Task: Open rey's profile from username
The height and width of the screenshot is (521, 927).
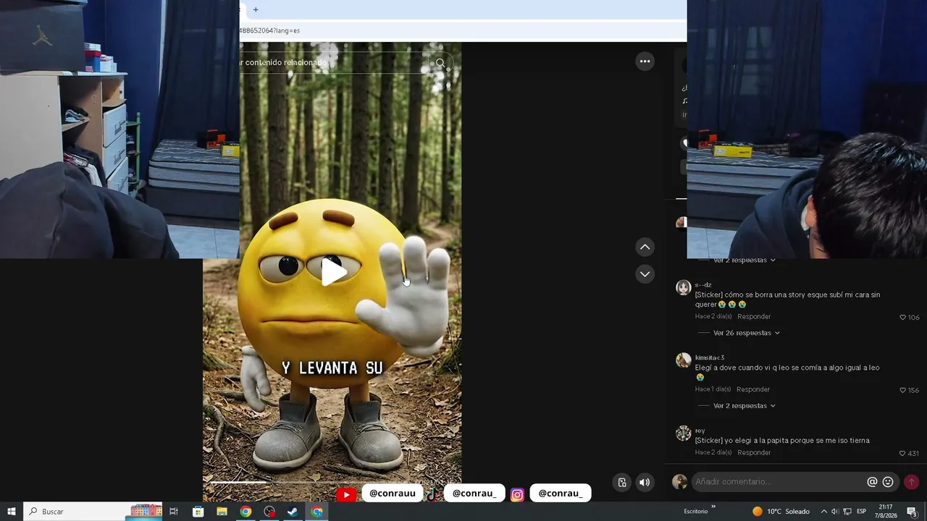Action: [x=700, y=431]
